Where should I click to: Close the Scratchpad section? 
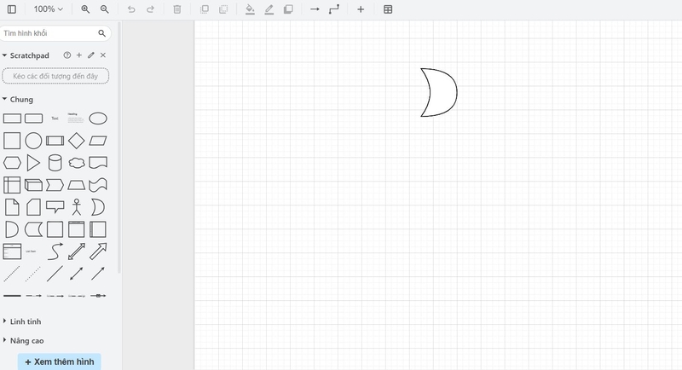103,55
